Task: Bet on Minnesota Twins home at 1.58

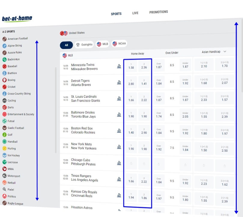Action: [x=131, y=66]
